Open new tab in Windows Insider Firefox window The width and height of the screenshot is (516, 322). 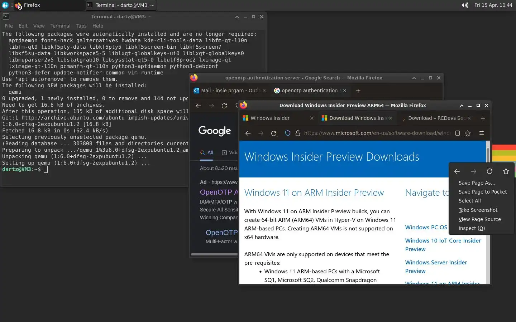483,118
